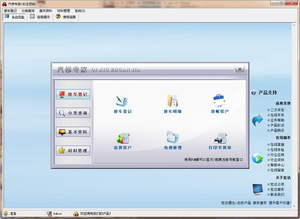This screenshot has height=219, width=300.
Task: Click the 打印节算单 printer icon
Action: [x=219, y=138]
